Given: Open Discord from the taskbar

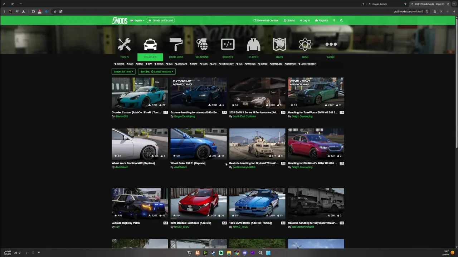Looking at the screenshot, I should 245,253.
